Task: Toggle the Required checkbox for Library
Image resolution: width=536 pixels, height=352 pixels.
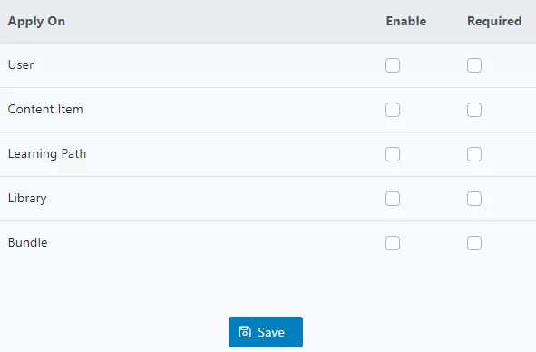Action: pyautogui.click(x=474, y=199)
